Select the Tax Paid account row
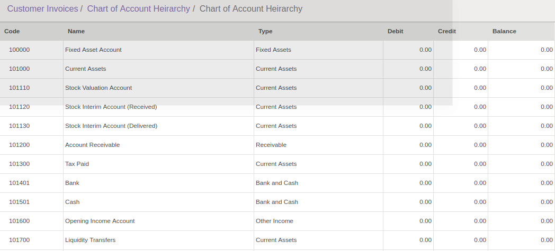Screen dimensions: 555x251 (77, 164)
